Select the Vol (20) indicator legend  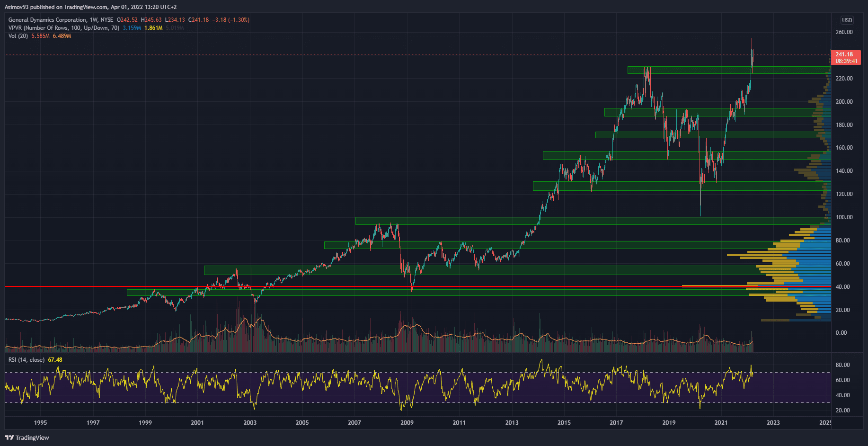(x=18, y=36)
